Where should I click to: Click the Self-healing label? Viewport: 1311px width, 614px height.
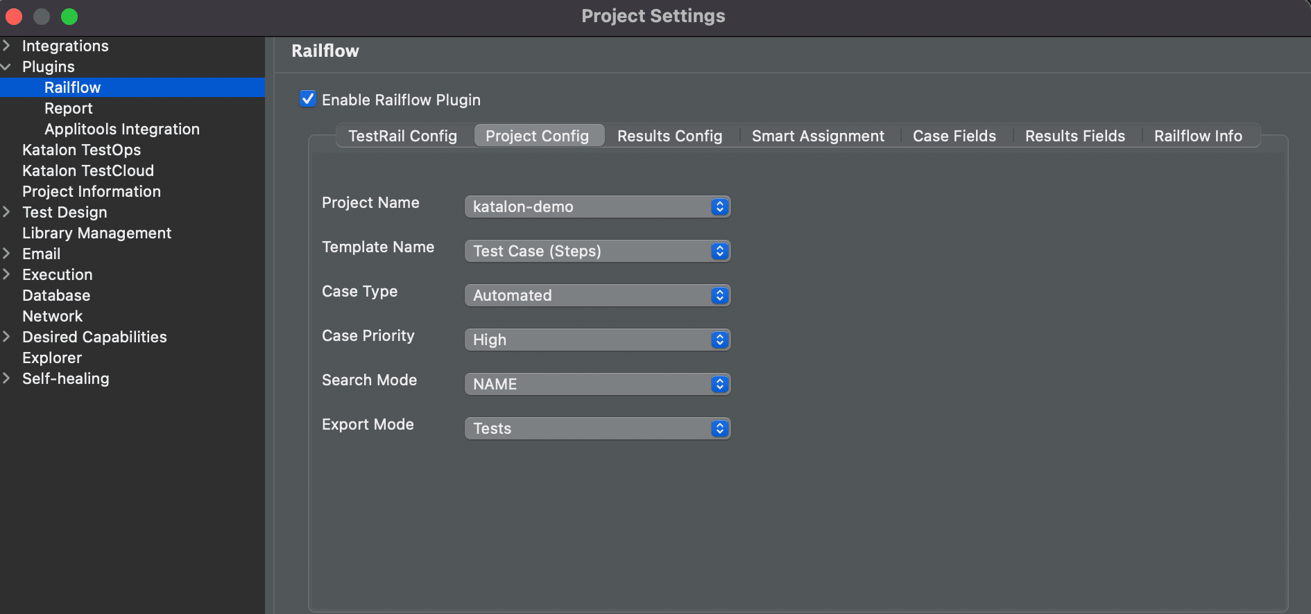tap(66, 378)
